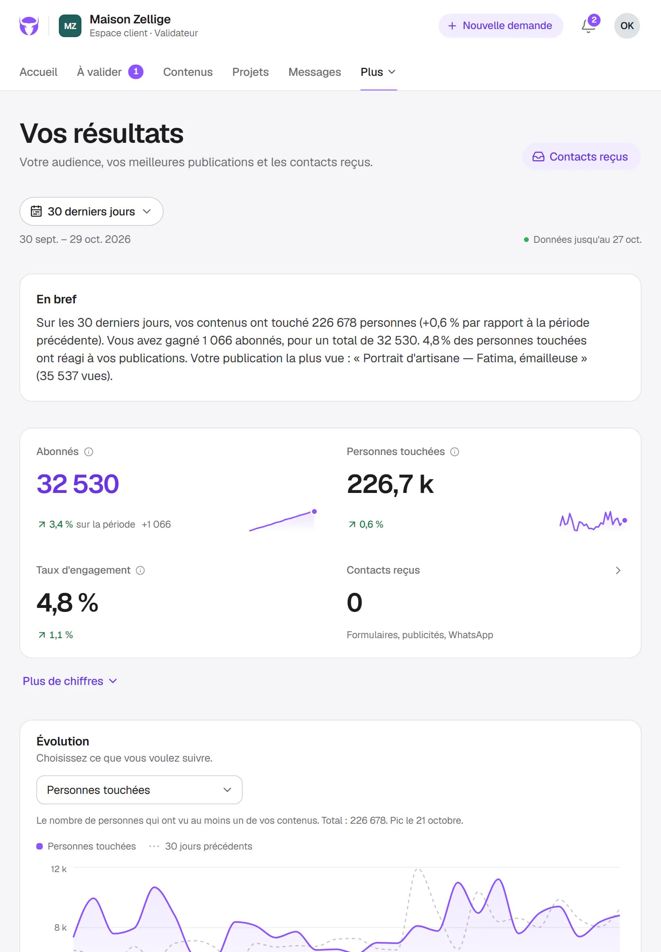Click the Personnes touchées sparkline chart
The height and width of the screenshot is (952, 661).
coord(593,520)
